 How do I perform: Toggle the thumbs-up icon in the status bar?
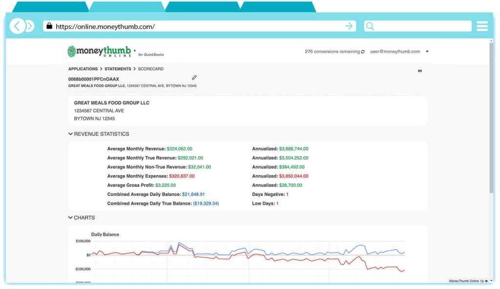pos(482,281)
